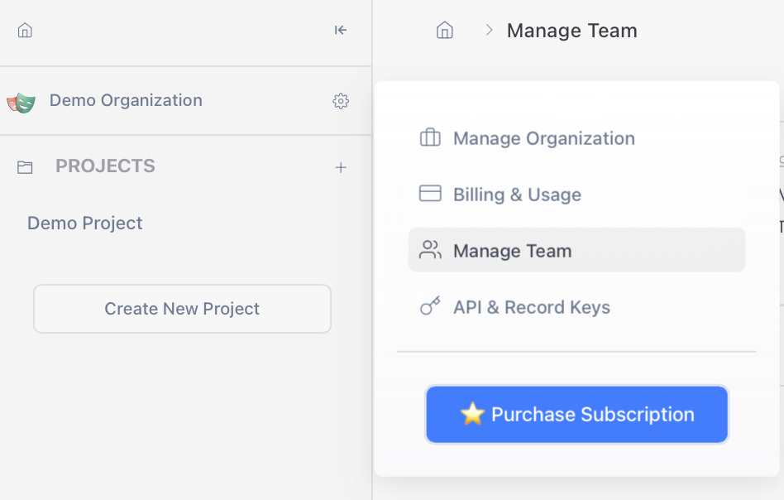The height and width of the screenshot is (500, 784).
Task: Open the Billing & Usage menu entry
Action: point(517,195)
